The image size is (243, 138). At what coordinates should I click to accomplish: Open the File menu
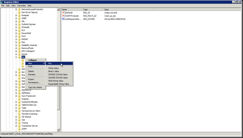pyautogui.click(x=3, y=6)
